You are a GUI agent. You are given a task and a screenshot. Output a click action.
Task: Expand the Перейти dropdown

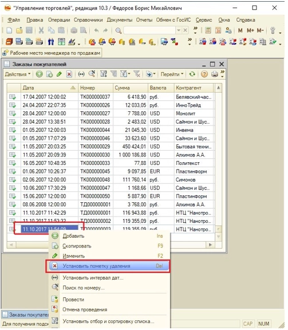tap(172, 74)
